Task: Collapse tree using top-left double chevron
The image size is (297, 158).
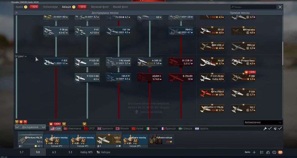Action: [x=16, y=13]
